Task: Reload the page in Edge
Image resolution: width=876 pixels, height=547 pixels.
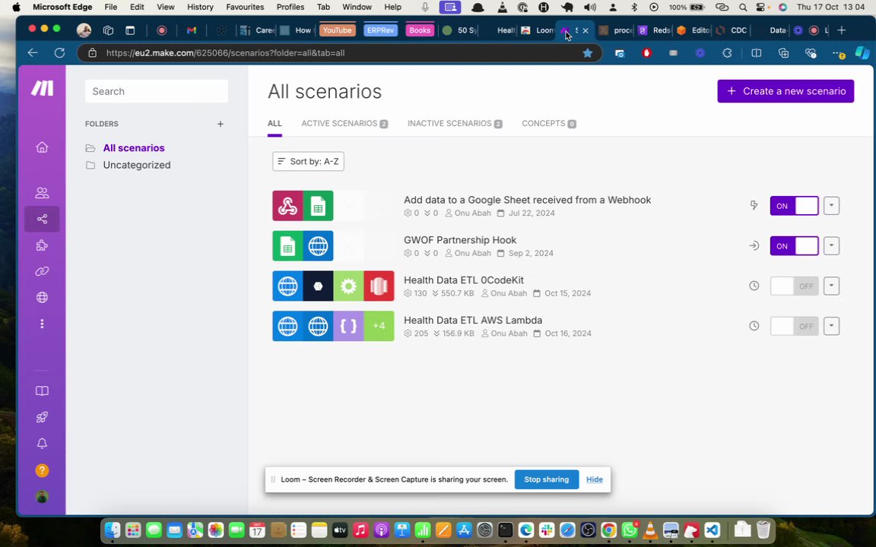Action: coord(60,53)
